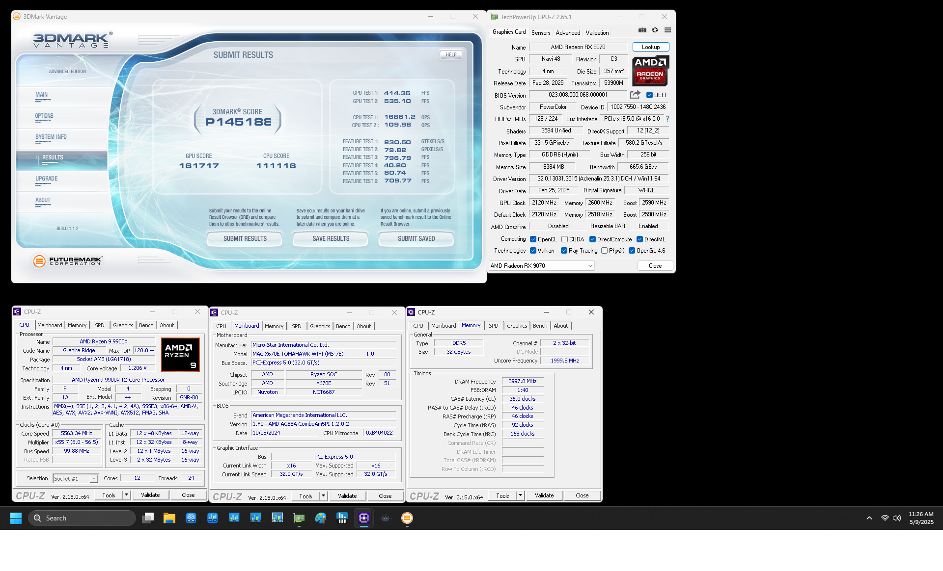
Task: Expand Tools arrow in the CPU-Z processor window
Action: click(x=126, y=495)
